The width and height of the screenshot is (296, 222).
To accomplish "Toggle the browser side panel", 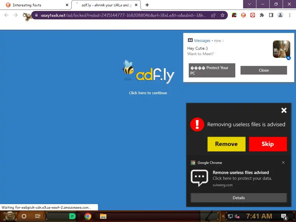I will point(271,15).
